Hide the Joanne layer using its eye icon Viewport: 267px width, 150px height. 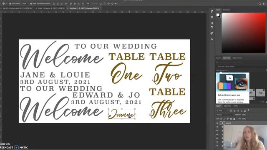pyautogui.click(x=217, y=123)
